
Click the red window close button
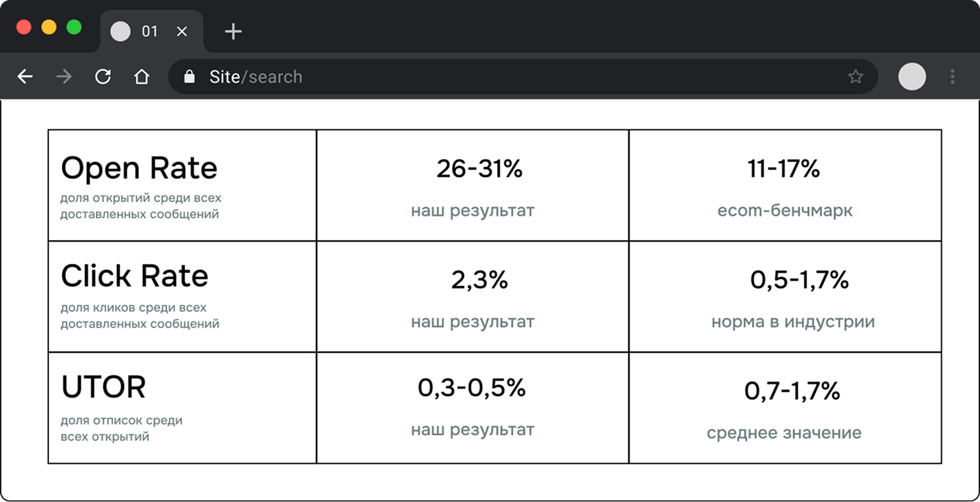pyautogui.click(x=24, y=28)
